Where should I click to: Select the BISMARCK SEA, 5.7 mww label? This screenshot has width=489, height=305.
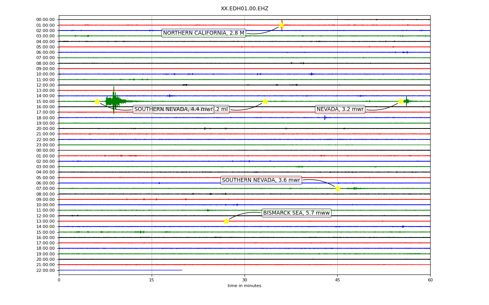[296, 213]
